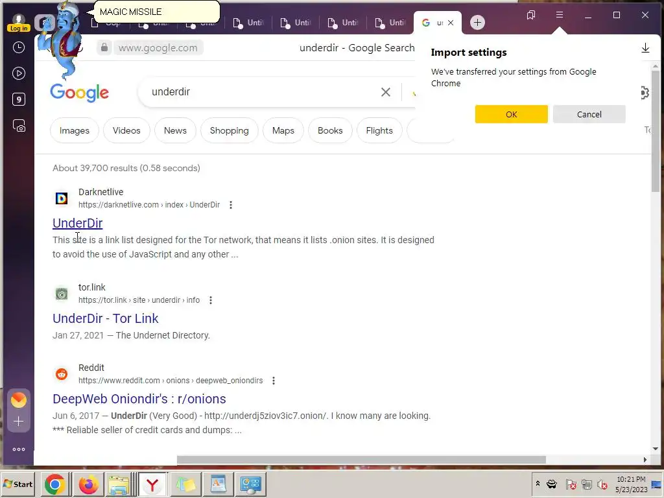This screenshot has height=498, width=664.
Task: Open more options for tor.link result
Action: click(211, 300)
